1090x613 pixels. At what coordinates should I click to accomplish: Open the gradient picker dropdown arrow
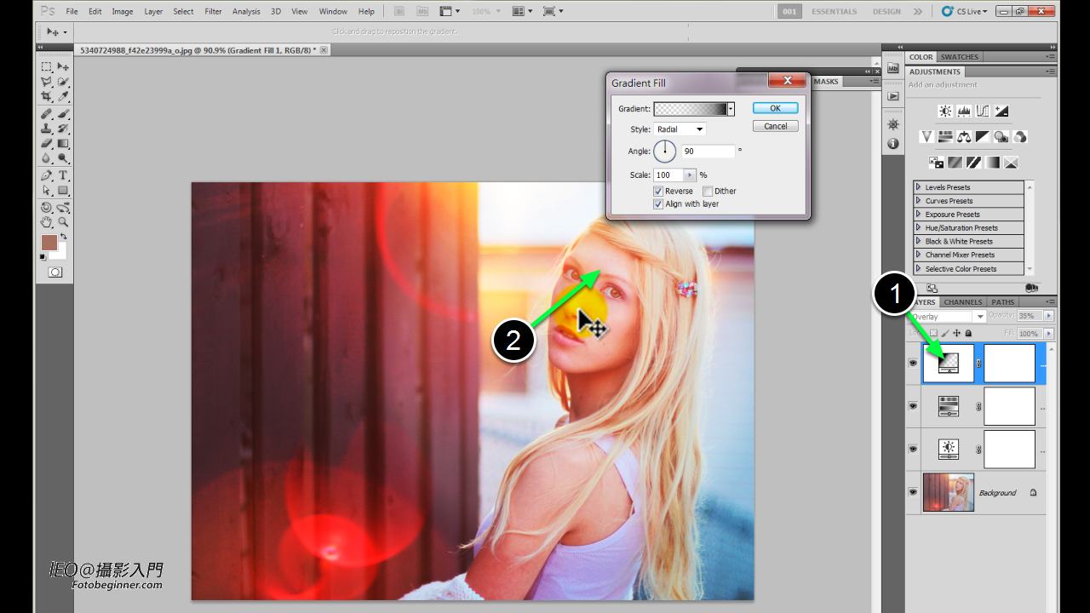pos(731,109)
